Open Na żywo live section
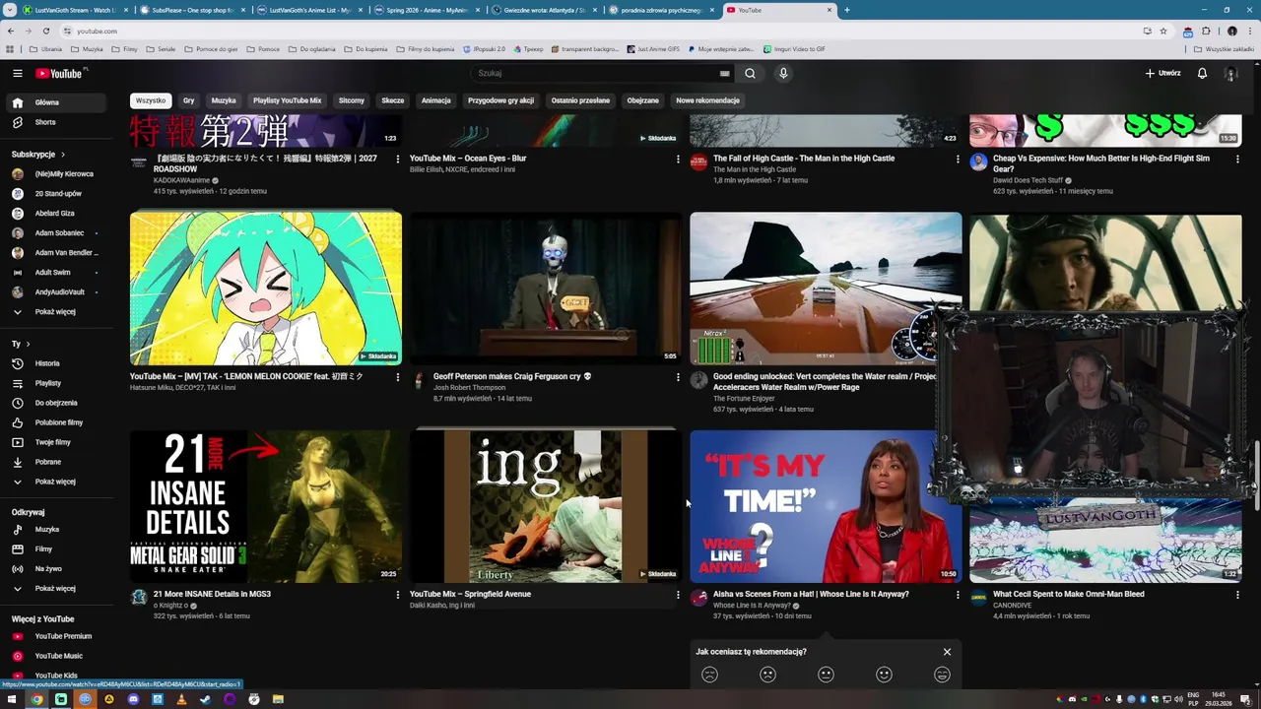This screenshot has height=709, width=1261. [x=57, y=569]
